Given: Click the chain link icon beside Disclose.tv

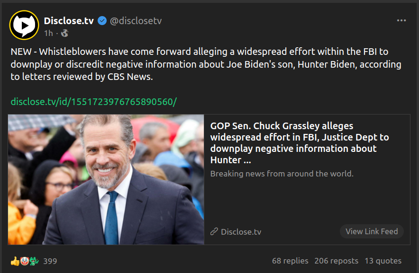Looking at the screenshot, I should (x=214, y=231).
